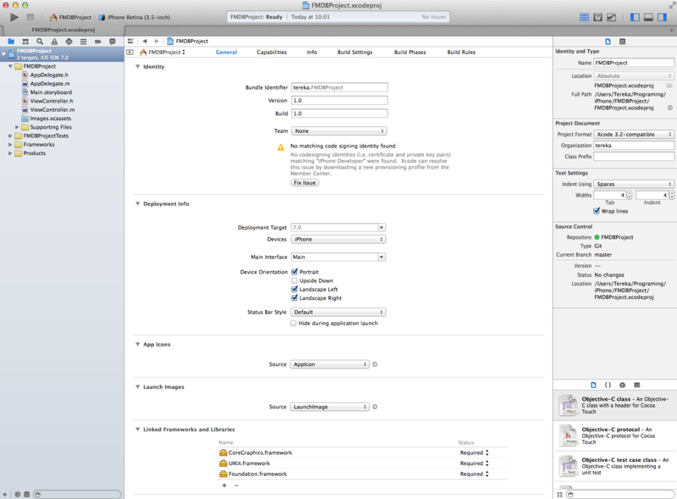
Task: Expand the Frameworks group
Action: (10, 144)
